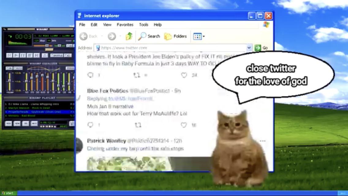
Task: Click the Go button
Action: [x=261, y=48]
